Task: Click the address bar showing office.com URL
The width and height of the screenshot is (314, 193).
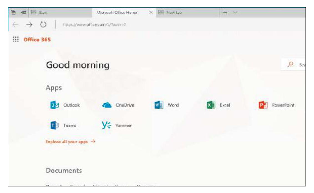Action: (x=94, y=25)
